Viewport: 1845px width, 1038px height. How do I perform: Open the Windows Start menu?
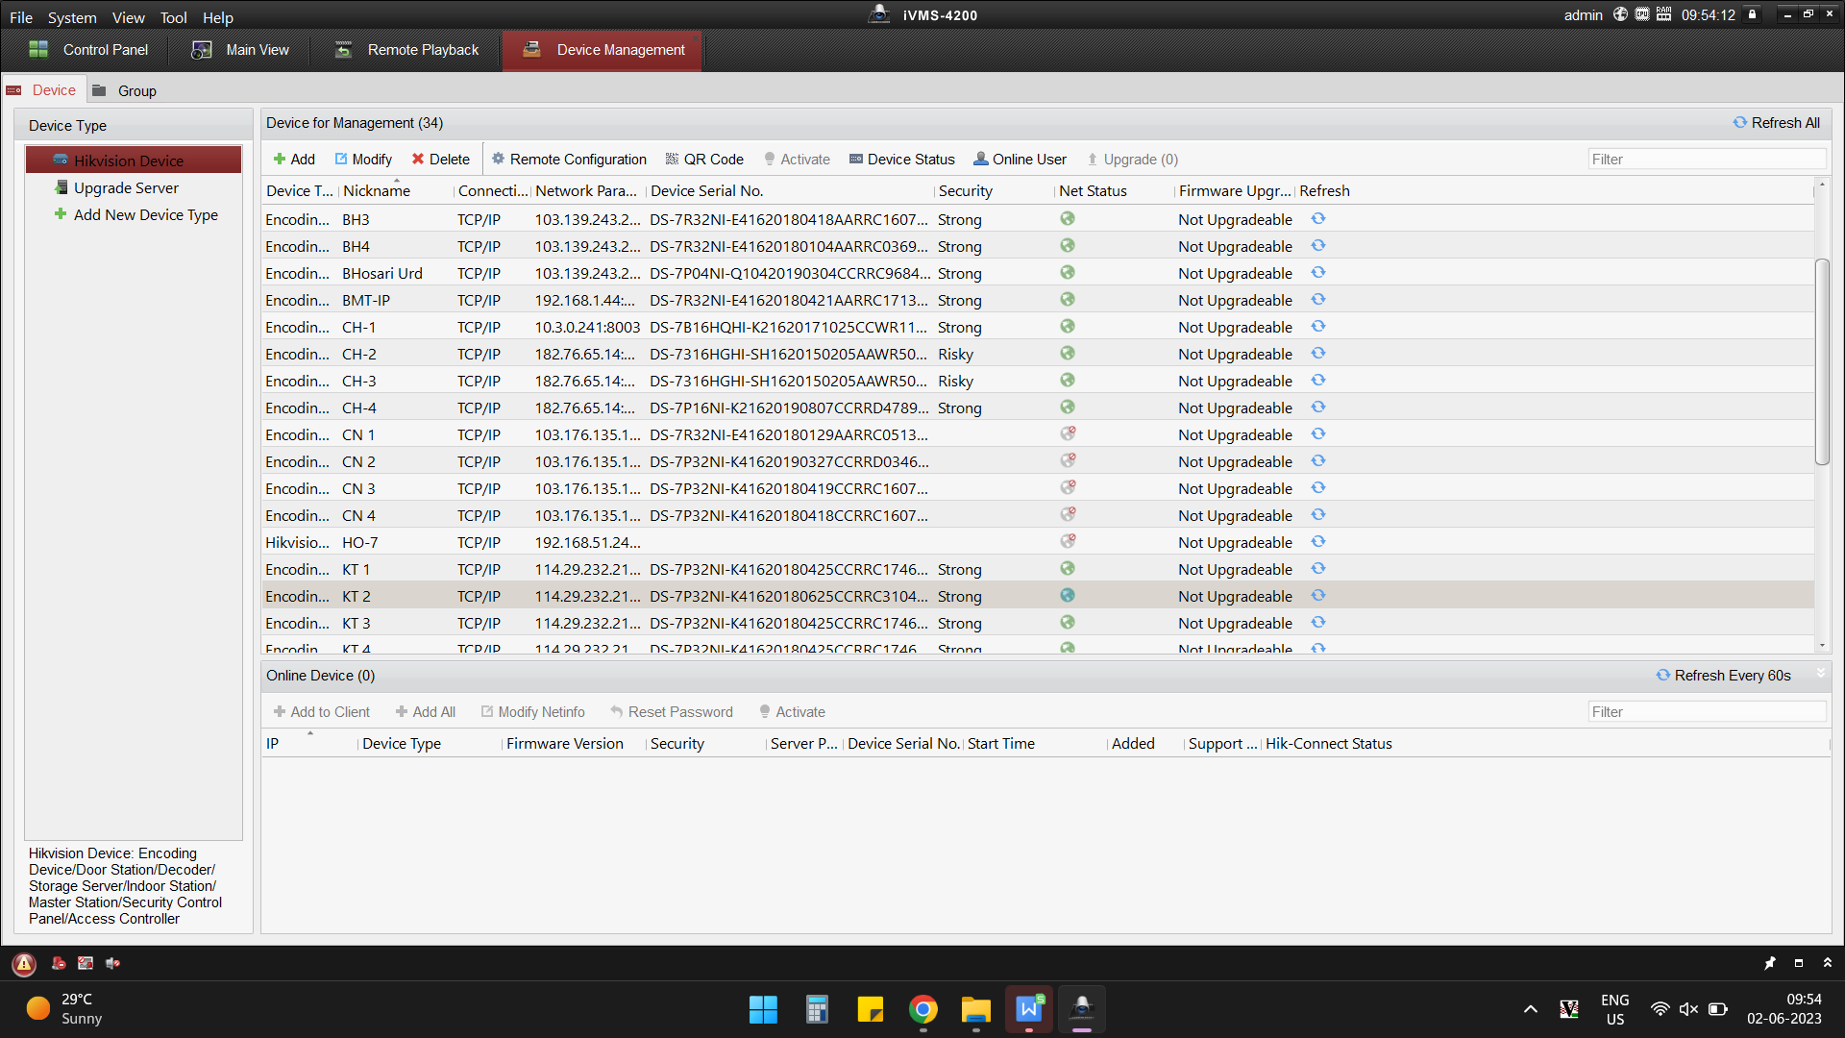(763, 1009)
